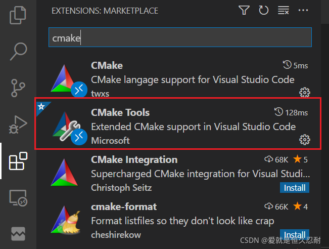Open the Run and Debug view
This screenshot has width=329, height=249.
[18, 125]
